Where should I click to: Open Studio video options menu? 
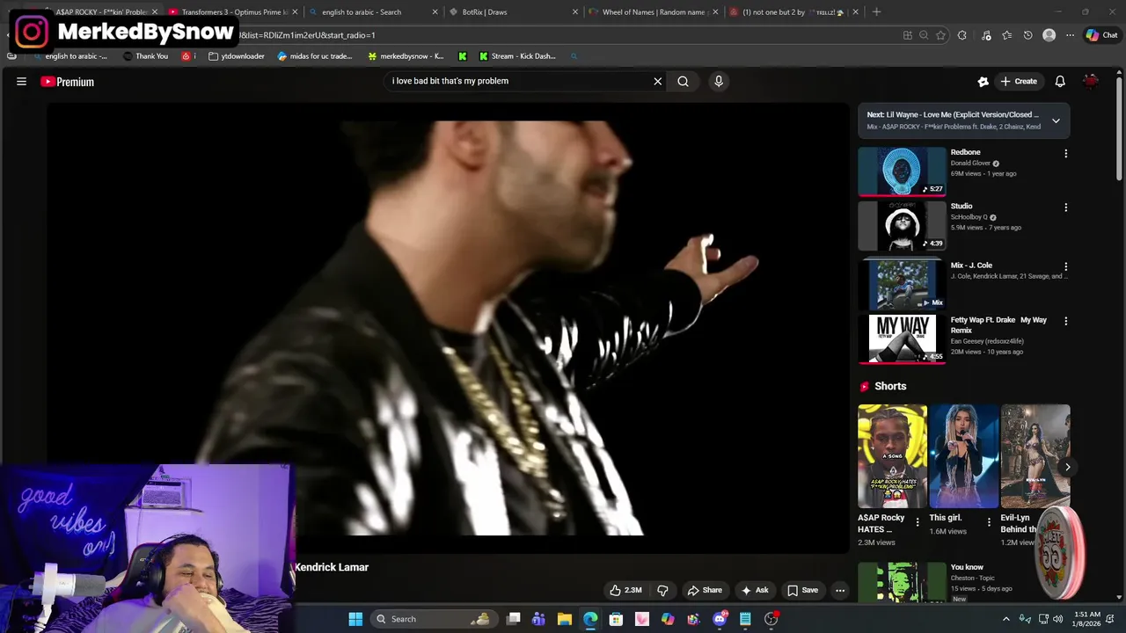[x=1065, y=207]
